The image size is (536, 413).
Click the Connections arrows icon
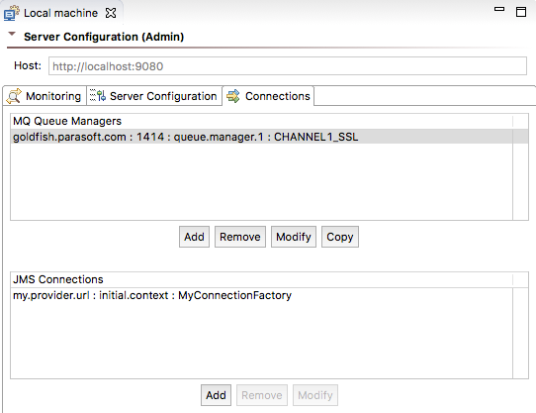[233, 96]
